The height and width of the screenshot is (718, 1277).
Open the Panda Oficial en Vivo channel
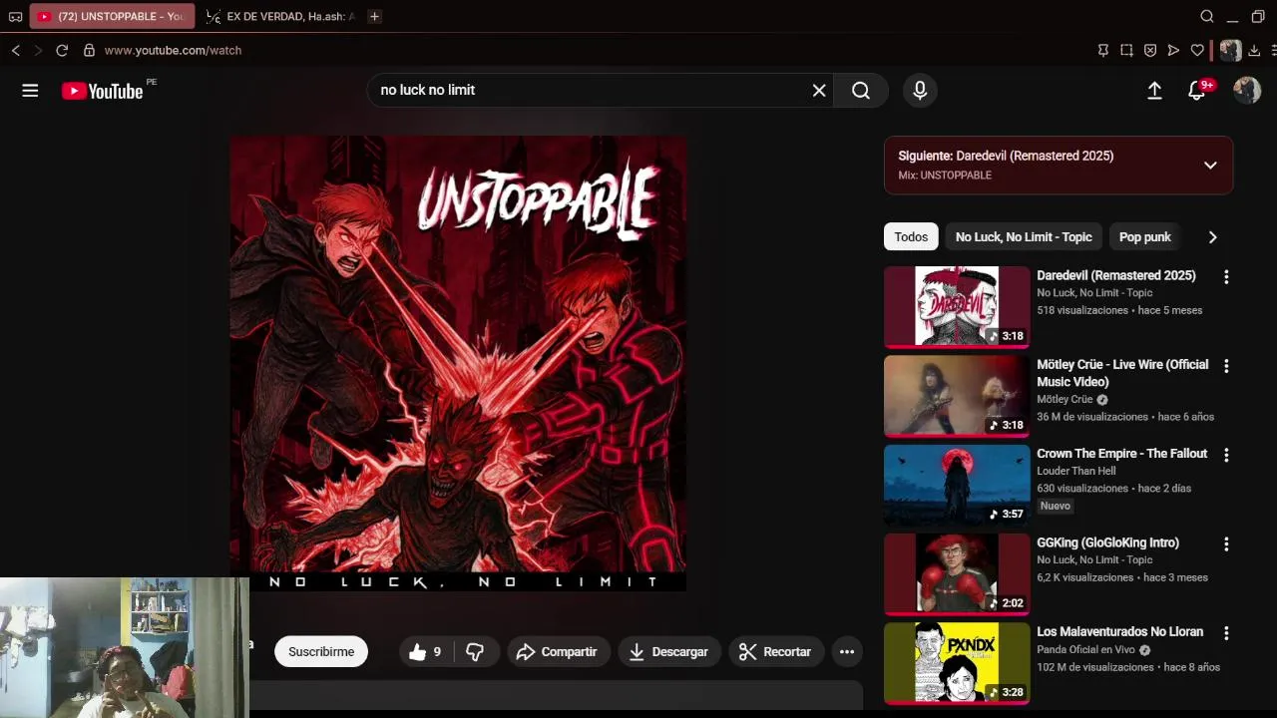pos(1087,649)
